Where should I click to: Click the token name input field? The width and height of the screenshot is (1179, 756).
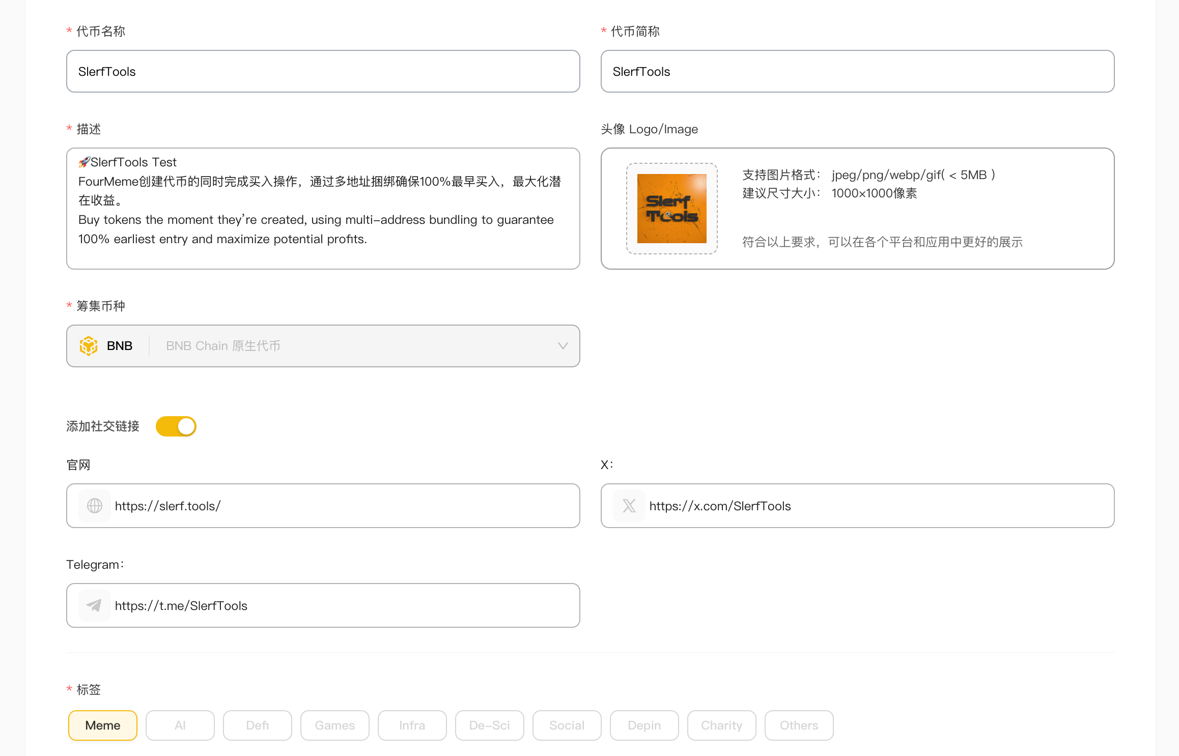click(323, 71)
